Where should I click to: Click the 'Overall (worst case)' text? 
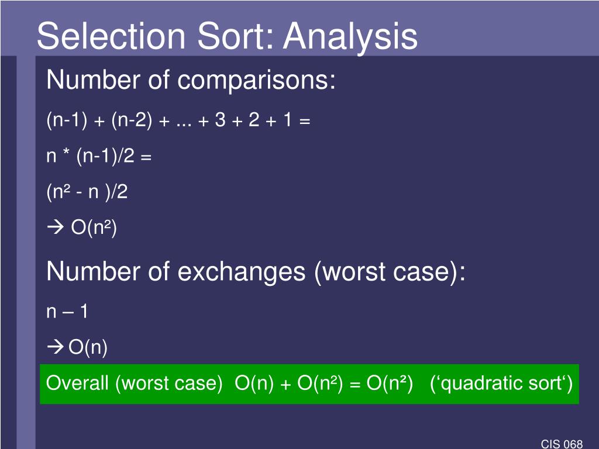tap(134, 383)
